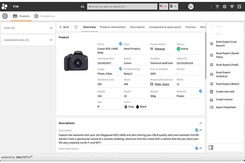Expand the Completed tasks (0) panel

click(x=28, y=40)
